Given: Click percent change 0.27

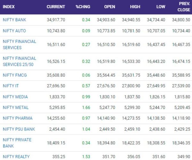Looking at the screenshot, I should pos(86,44).
